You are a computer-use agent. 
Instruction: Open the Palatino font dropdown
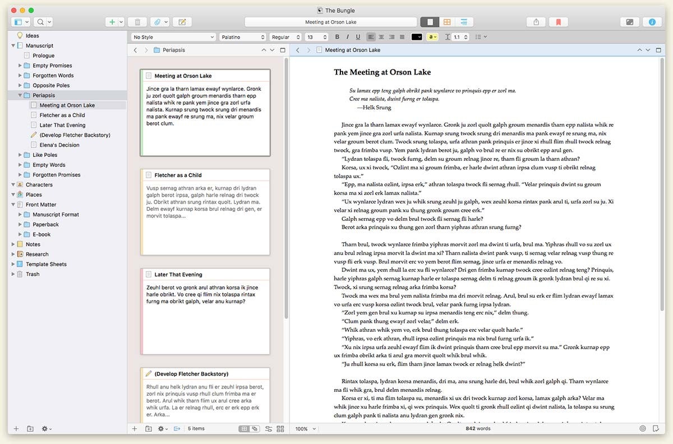[x=242, y=36]
